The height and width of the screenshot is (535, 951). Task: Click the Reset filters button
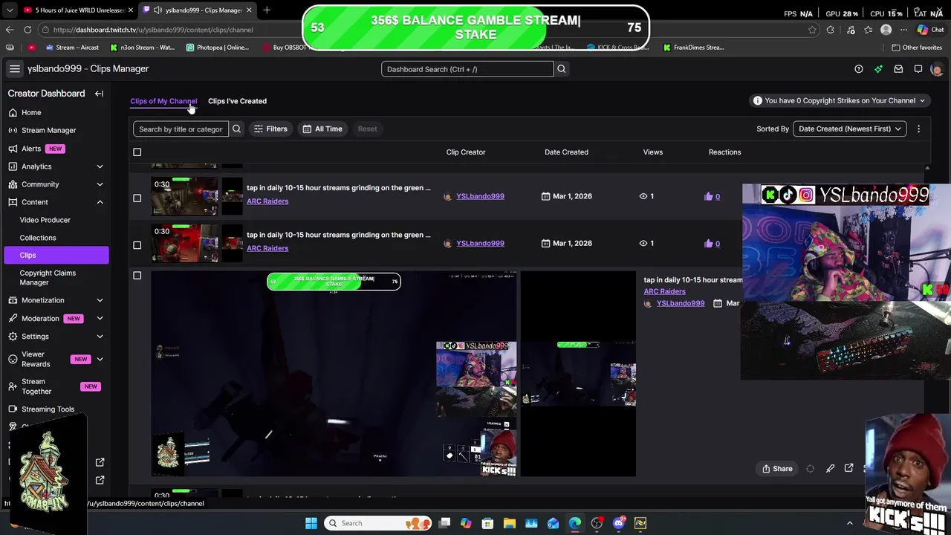coord(367,129)
